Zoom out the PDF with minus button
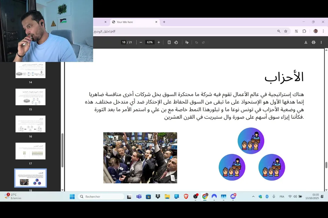The width and height of the screenshot is (328, 218). [141, 42]
